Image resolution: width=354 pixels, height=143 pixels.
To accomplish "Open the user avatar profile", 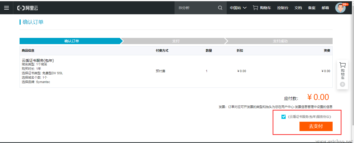I will click(340, 8).
